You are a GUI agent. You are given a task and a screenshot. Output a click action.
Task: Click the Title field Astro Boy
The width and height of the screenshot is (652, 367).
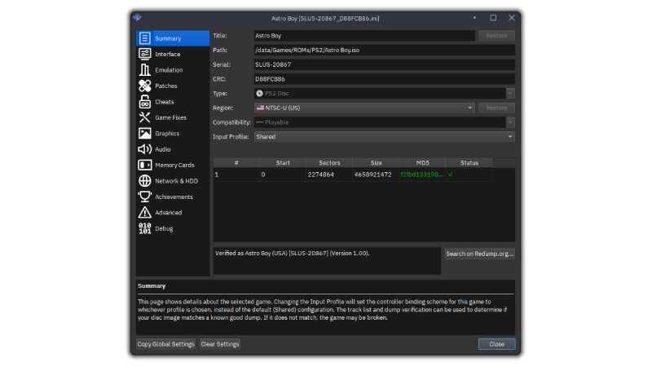[x=364, y=36]
